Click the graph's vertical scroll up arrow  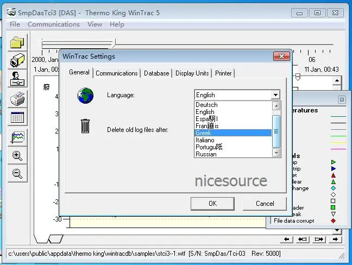click(x=337, y=80)
